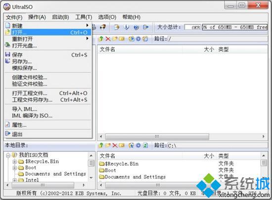
Task: Click the 0KB total size field
Action: (192, 27)
